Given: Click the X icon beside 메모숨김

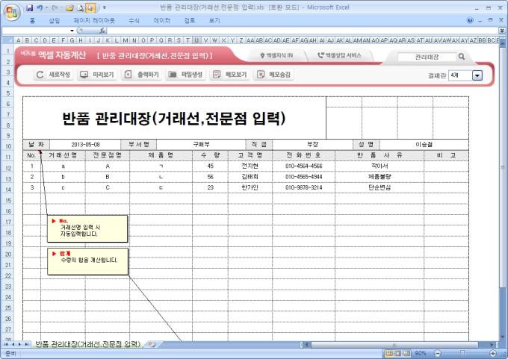Looking at the screenshot, I should point(261,75).
